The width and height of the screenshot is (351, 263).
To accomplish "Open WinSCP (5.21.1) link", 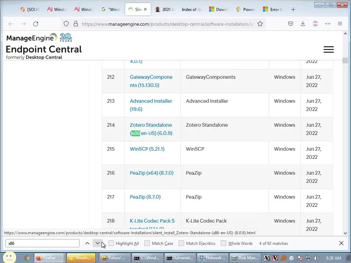I will coord(147,149).
